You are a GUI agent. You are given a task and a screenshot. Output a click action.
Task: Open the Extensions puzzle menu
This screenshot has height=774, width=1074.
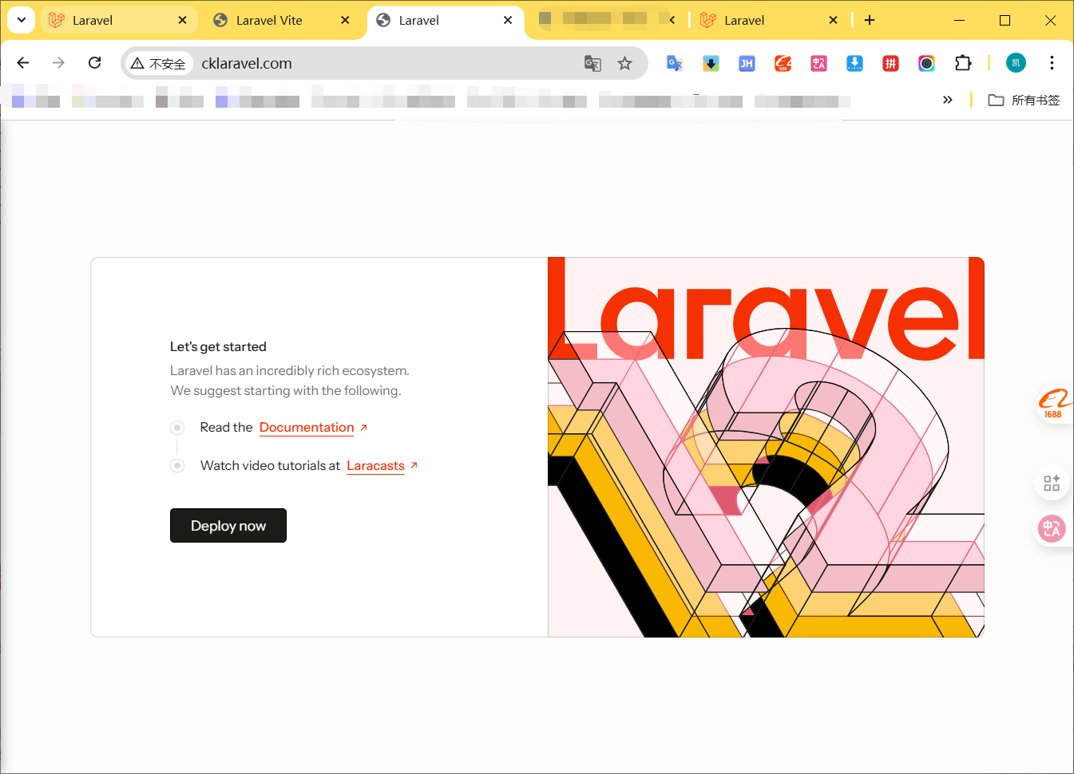click(963, 63)
